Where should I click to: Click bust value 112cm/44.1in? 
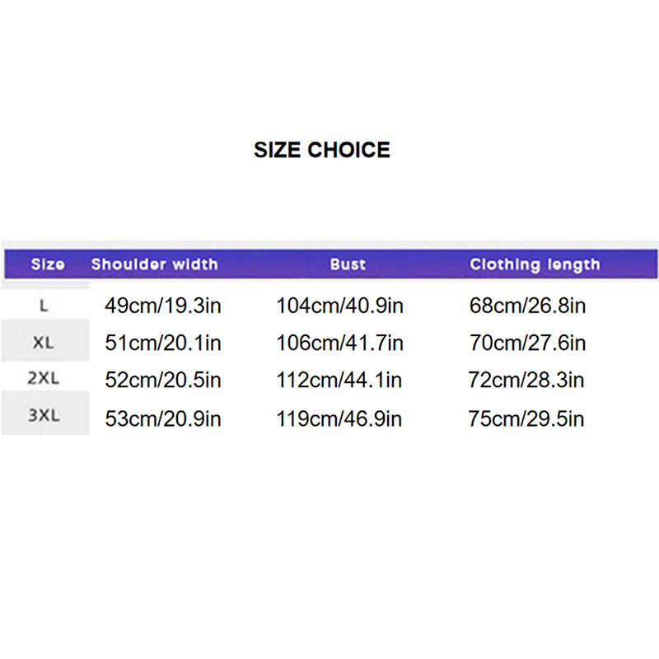pos(339,381)
